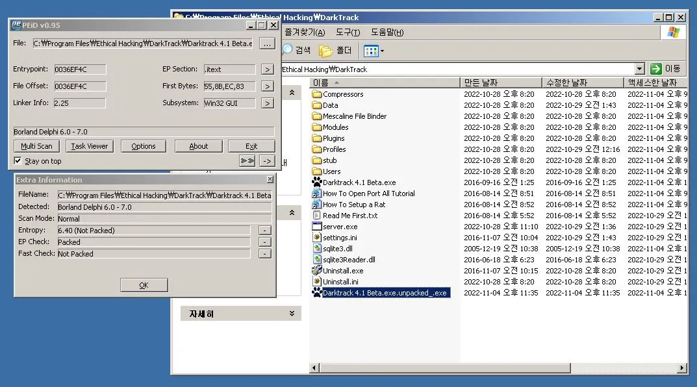Click the Compressors folder icon
The width and height of the screenshot is (697, 387).
316,94
